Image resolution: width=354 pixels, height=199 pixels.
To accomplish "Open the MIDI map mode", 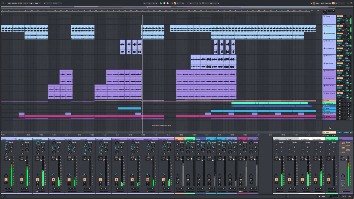I will (x=322, y=3).
